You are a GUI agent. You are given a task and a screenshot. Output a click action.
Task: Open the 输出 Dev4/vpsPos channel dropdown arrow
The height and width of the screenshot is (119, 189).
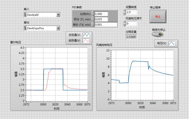58,28
